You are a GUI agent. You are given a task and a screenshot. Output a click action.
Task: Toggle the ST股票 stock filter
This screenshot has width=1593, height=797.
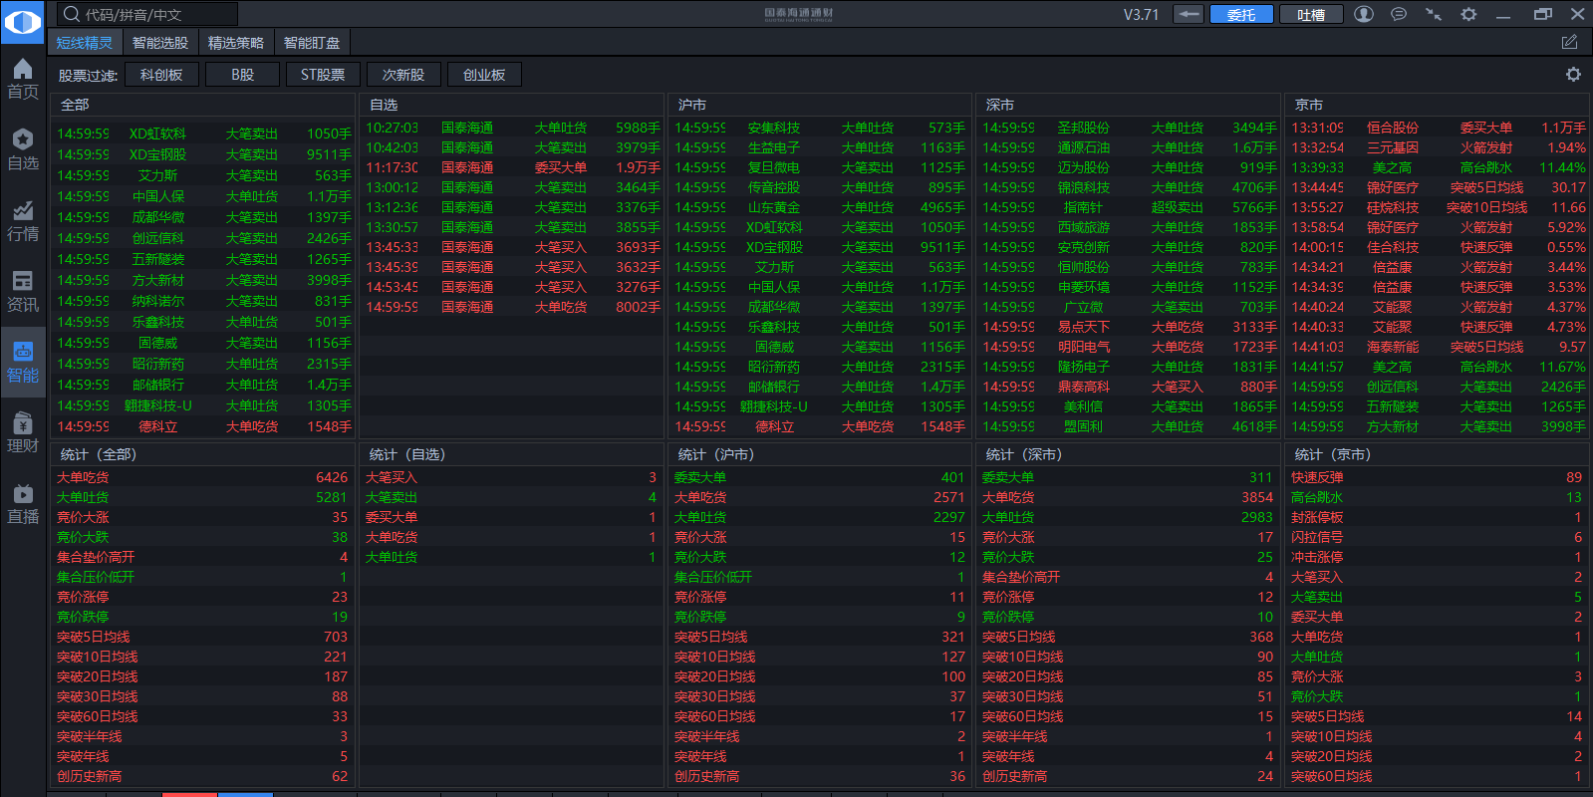[323, 75]
